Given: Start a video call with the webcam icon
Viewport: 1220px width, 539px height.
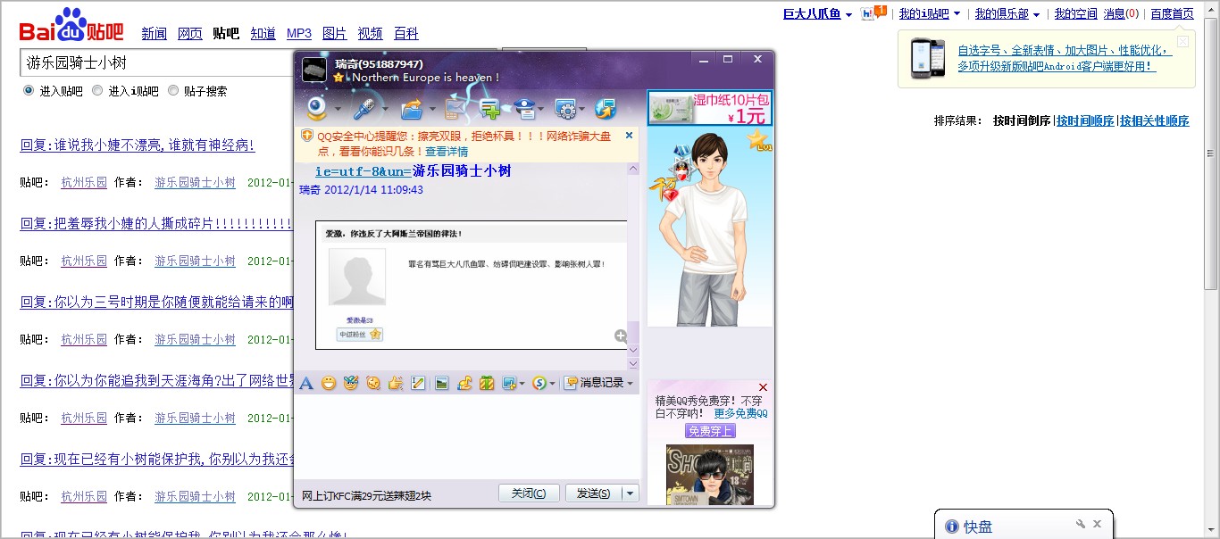Looking at the screenshot, I should pyautogui.click(x=317, y=109).
